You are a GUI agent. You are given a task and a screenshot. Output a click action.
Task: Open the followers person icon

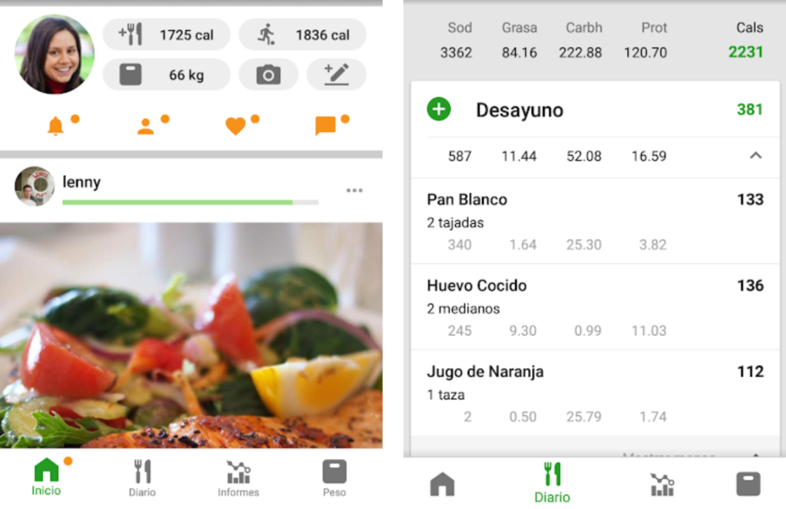pos(145,126)
